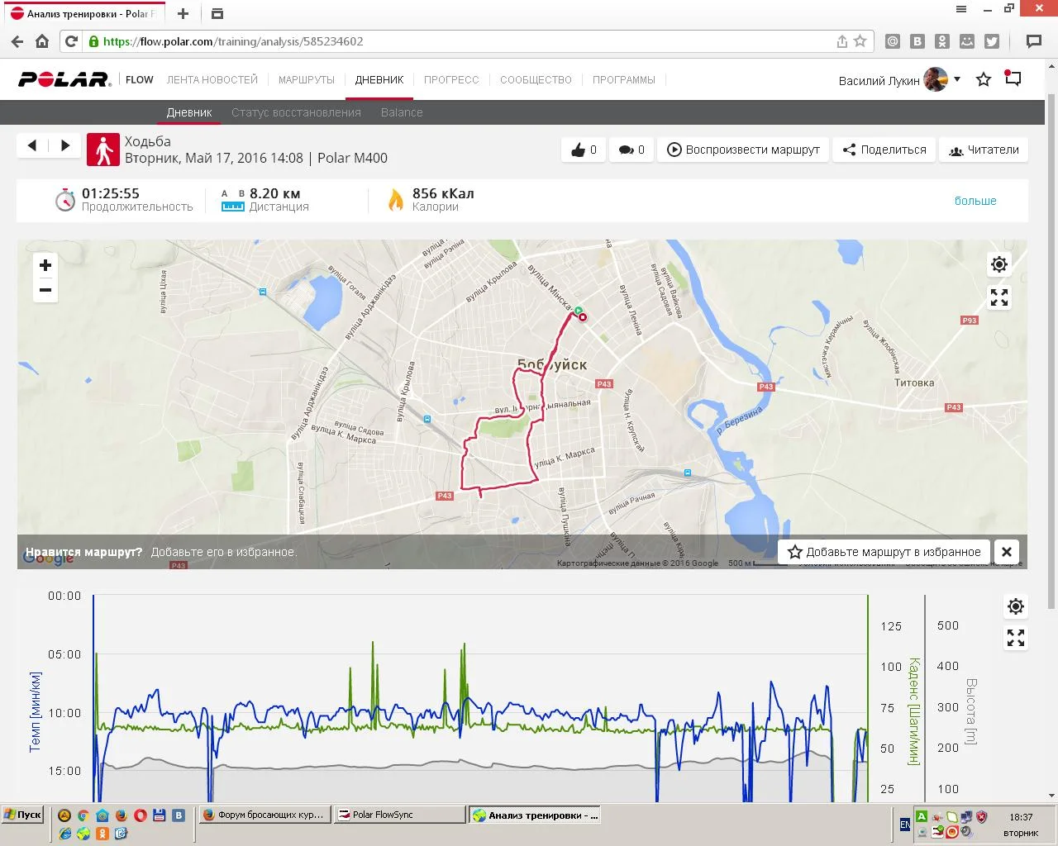Screen dimensions: 1058x846
Task: Click the Polar logo
Action: (64, 79)
